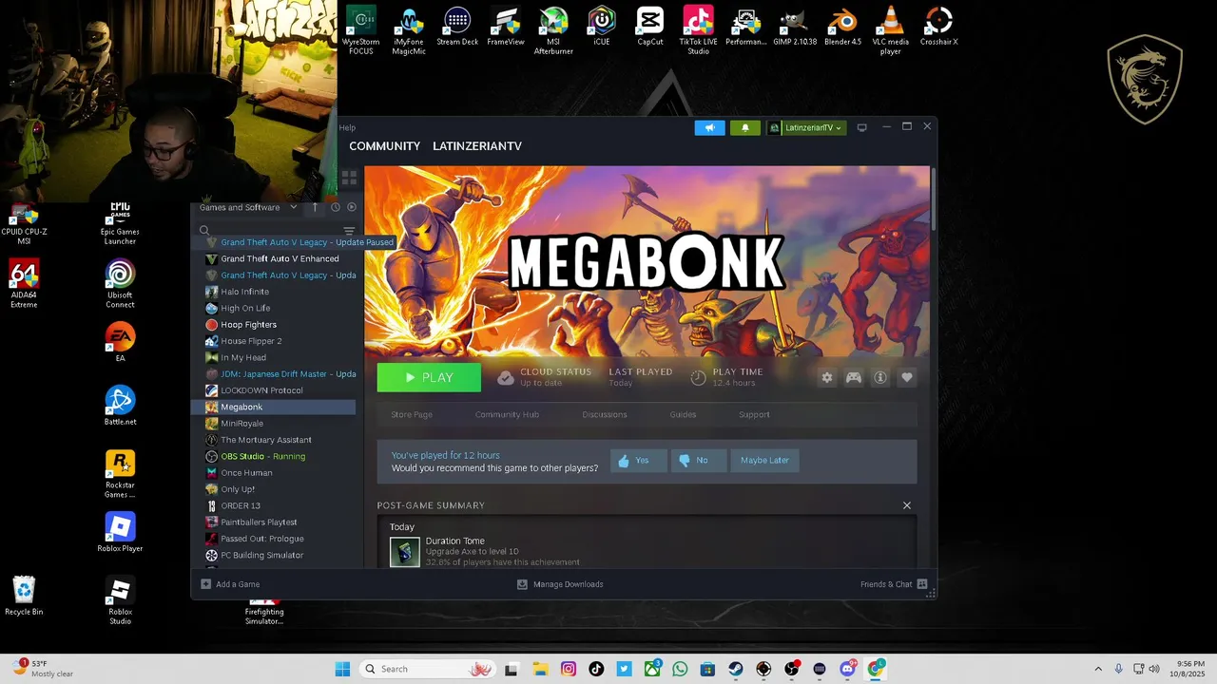Click the game info icon
Viewport: 1217px width, 684px height.
pos(880,377)
